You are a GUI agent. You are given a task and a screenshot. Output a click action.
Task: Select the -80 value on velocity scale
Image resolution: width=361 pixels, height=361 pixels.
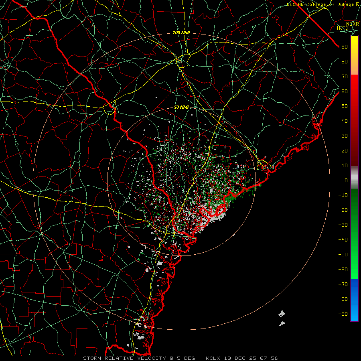(343, 299)
